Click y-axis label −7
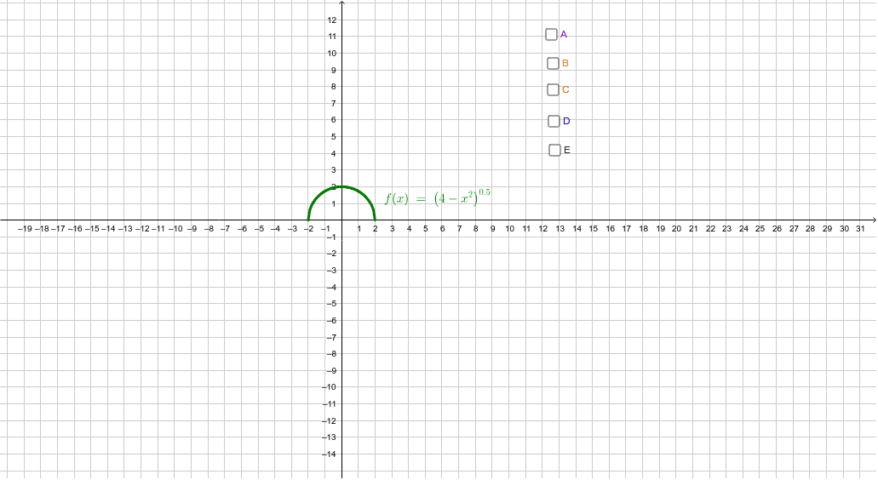This screenshot has width=878, height=480. [331, 337]
